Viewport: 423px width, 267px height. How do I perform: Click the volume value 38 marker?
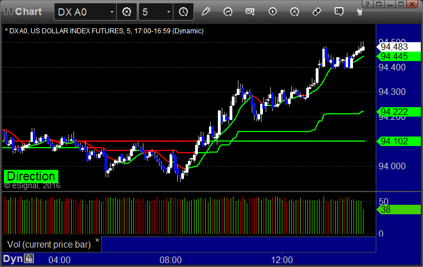click(399, 209)
